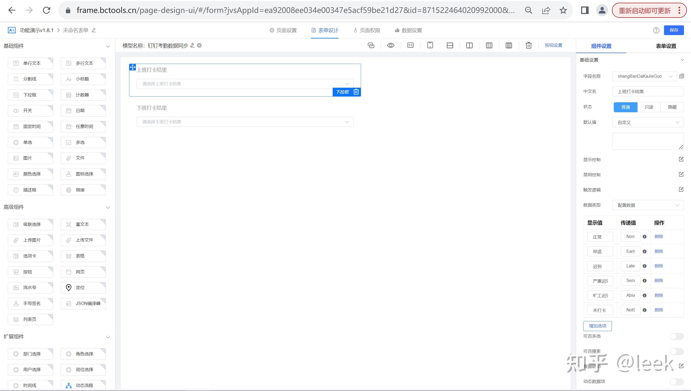
Task: Select the two-column layout icon
Action: (469, 45)
